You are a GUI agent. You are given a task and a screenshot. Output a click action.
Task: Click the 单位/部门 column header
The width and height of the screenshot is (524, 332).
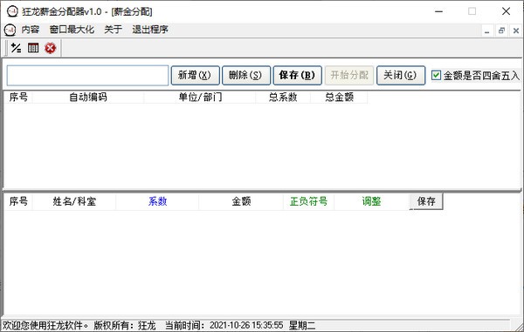click(200, 98)
